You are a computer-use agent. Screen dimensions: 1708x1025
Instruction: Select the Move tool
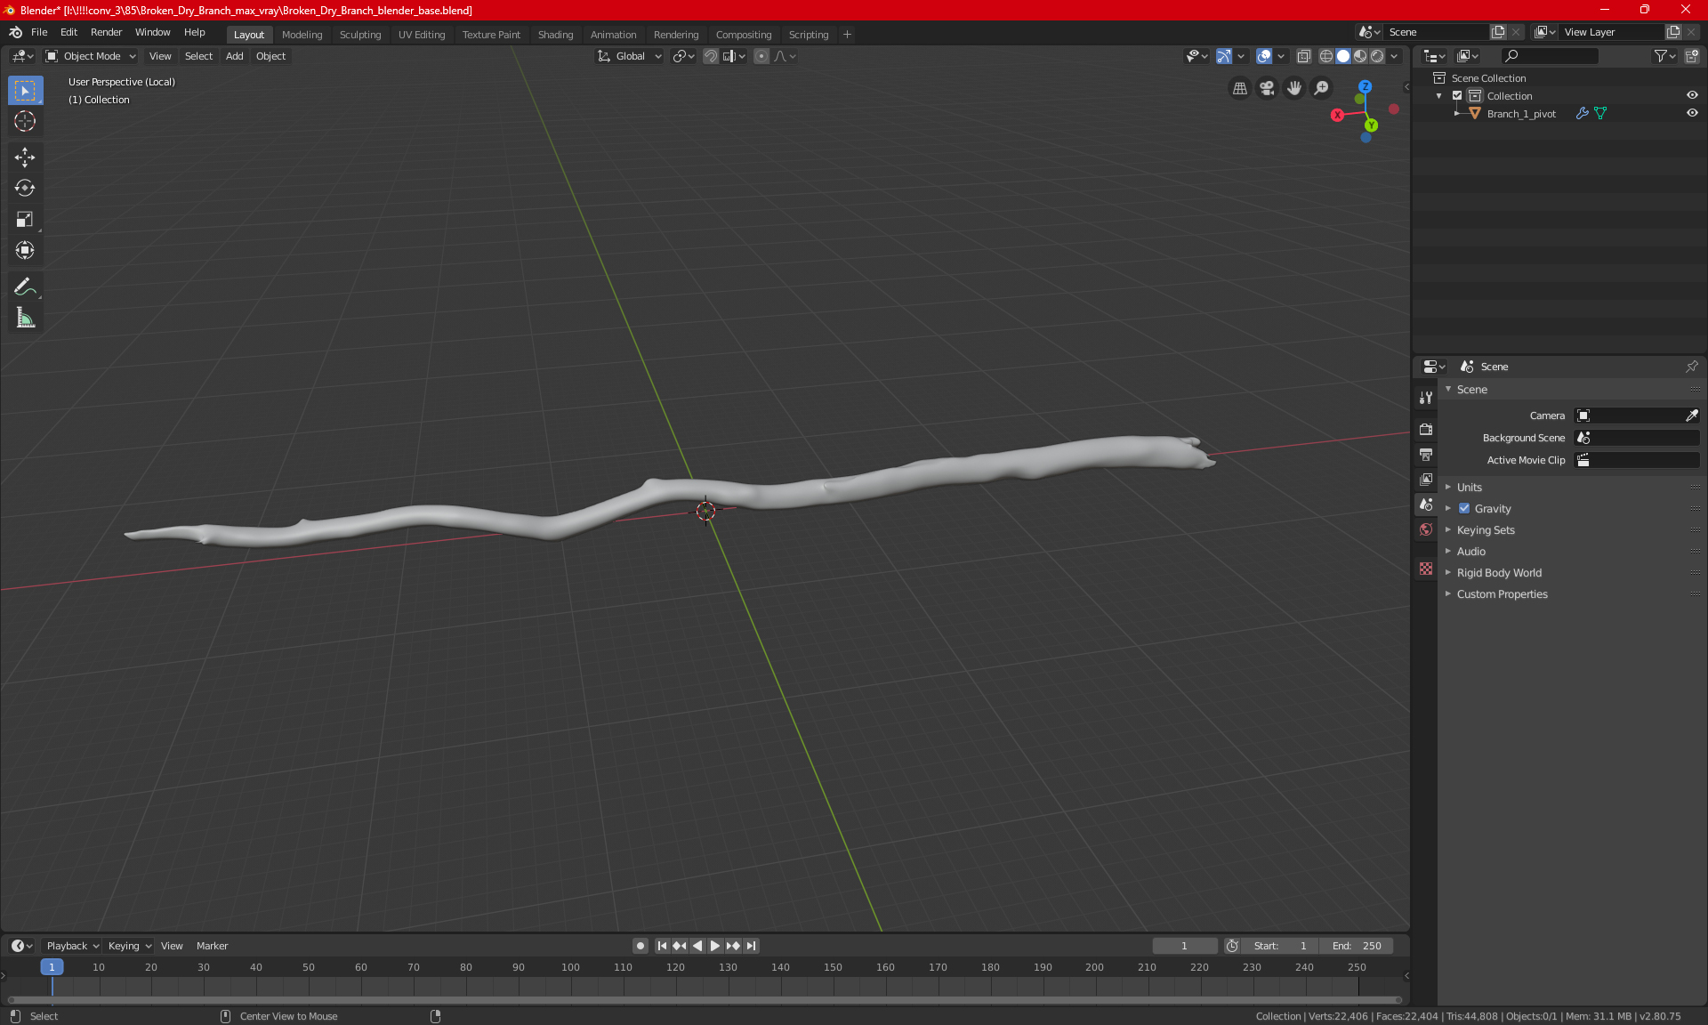click(x=25, y=157)
